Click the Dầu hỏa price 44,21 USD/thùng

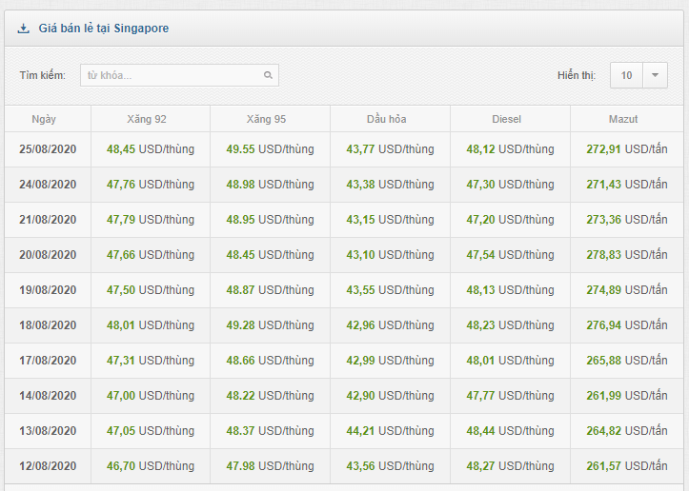(x=390, y=431)
